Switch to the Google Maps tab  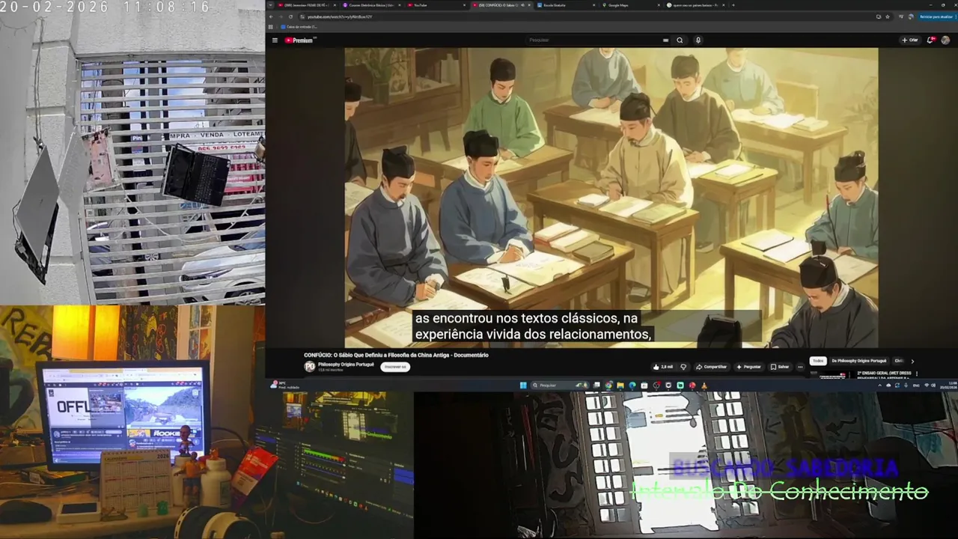pos(630,5)
